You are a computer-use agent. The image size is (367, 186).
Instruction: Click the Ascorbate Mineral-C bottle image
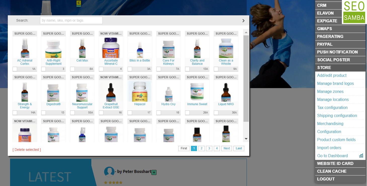click(111, 48)
